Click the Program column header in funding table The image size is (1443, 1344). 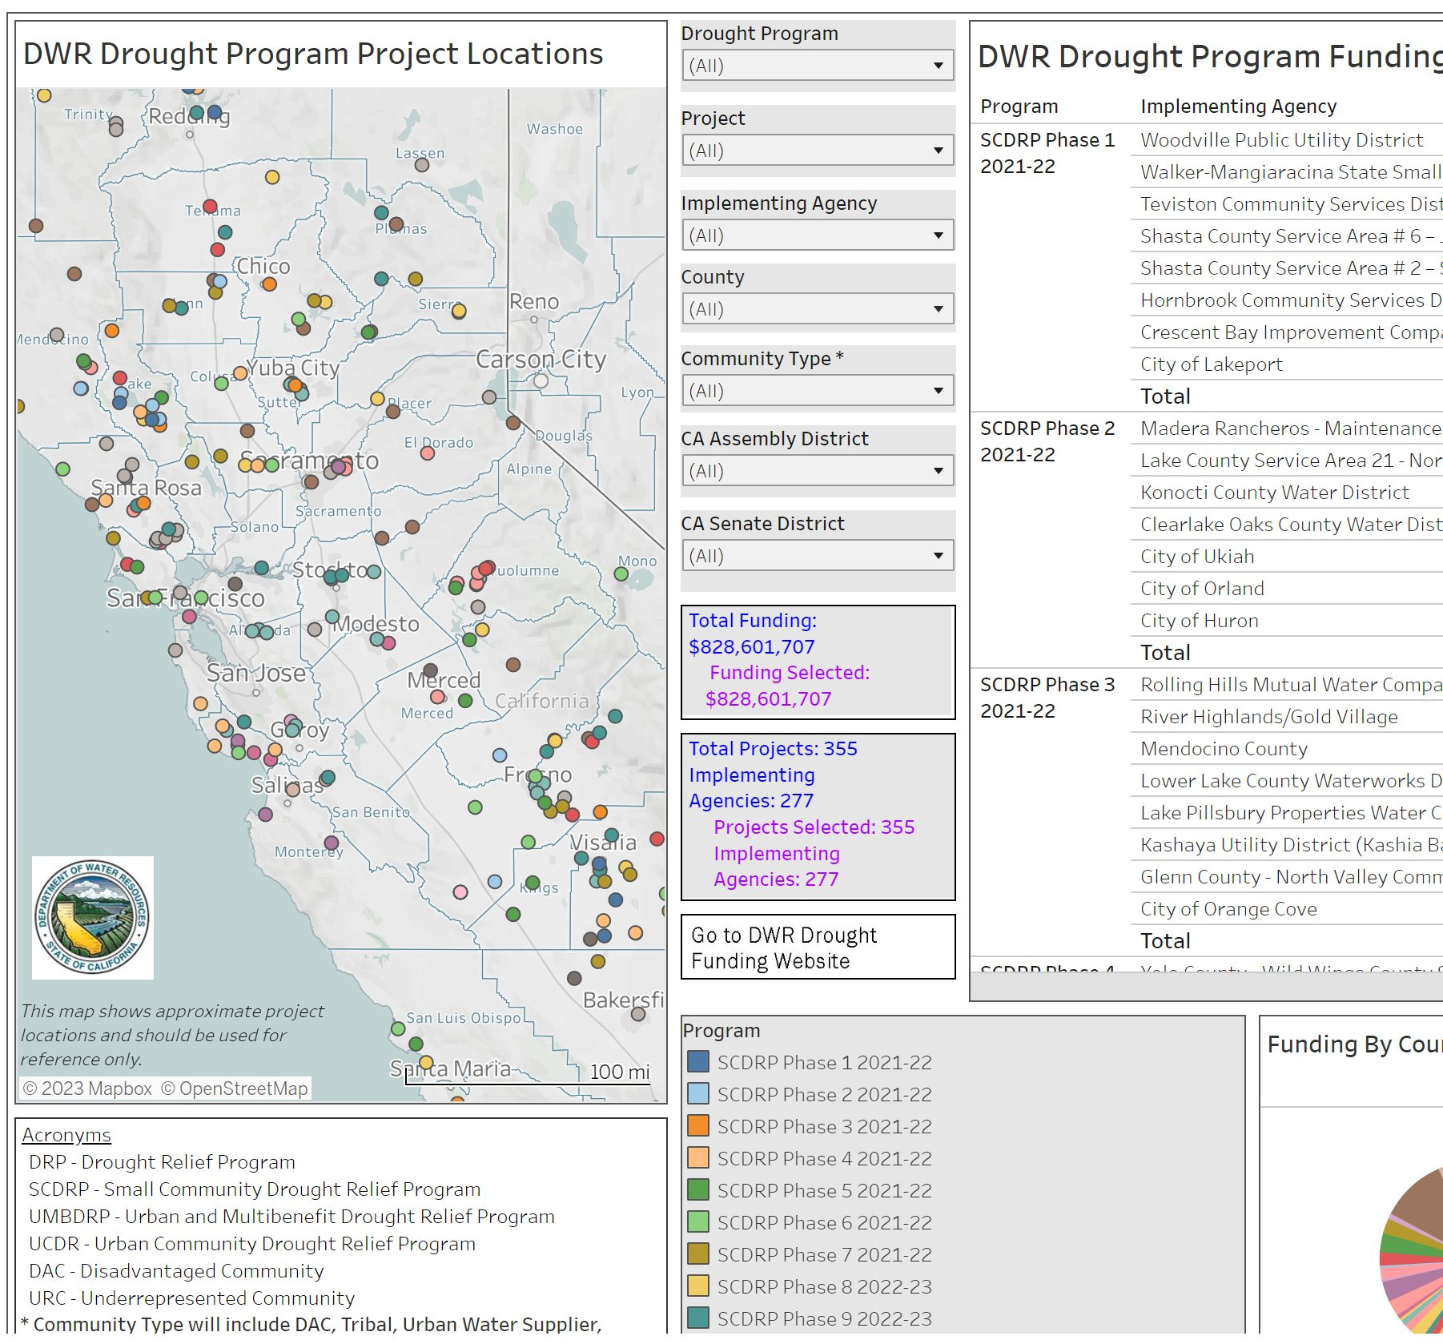tap(1019, 107)
